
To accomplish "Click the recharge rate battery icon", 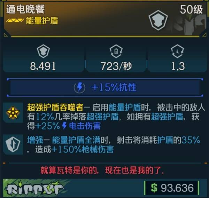I will click(x=116, y=51).
